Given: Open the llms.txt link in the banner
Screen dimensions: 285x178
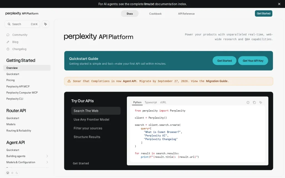Looking at the screenshot, I should pos(149,4).
